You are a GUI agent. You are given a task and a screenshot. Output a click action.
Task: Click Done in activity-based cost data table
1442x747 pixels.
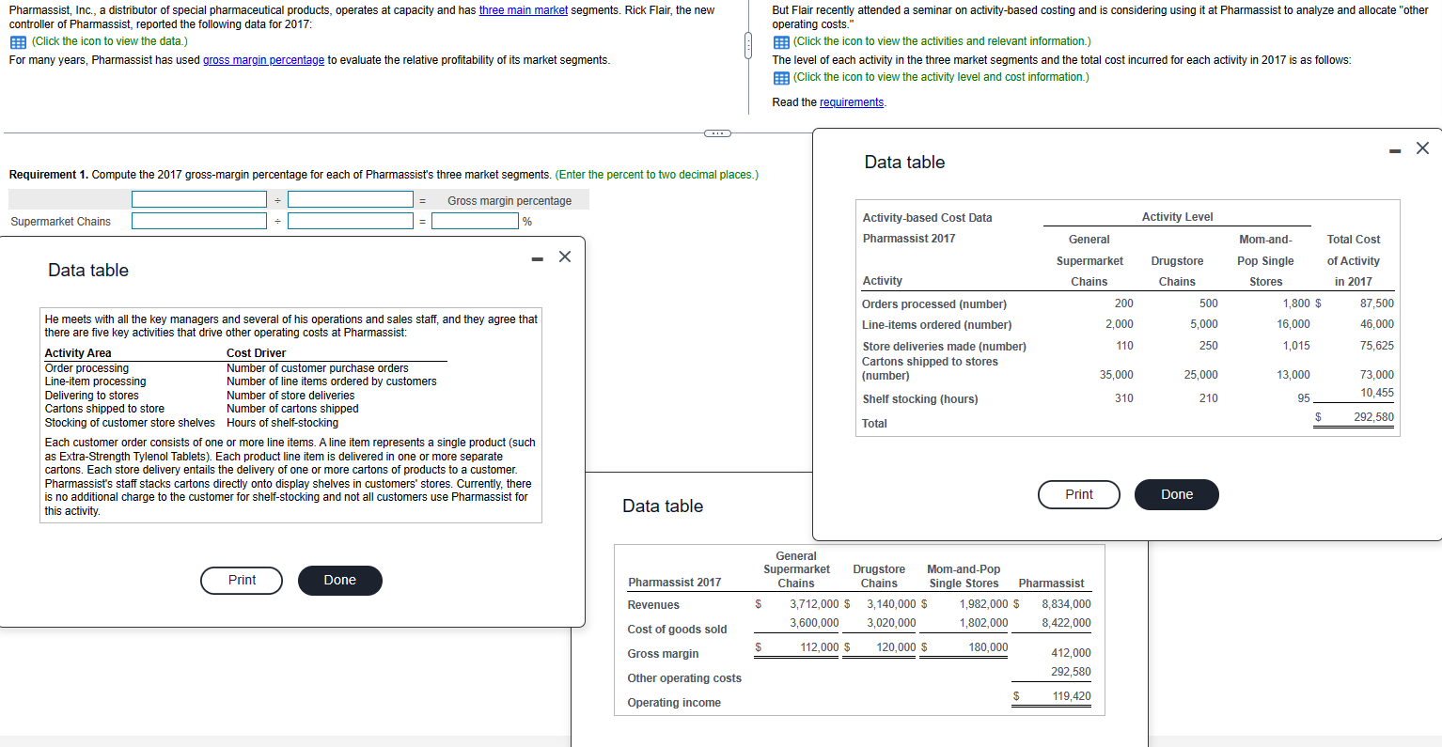(x=1177, y=494)
